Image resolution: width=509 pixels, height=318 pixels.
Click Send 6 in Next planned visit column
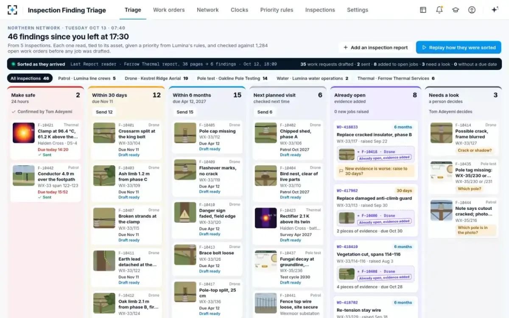pyautogui.click(x=265, y=112)
